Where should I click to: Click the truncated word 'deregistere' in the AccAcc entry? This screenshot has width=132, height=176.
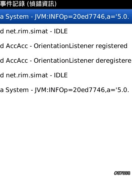coord(114,61)
